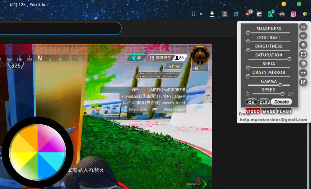Reset speed with the undo arrow
Viewport: 311px width, 189px height.
click(248, 94)
